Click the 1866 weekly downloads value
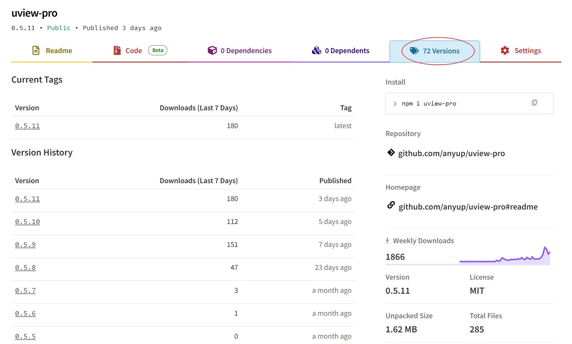 395,257
